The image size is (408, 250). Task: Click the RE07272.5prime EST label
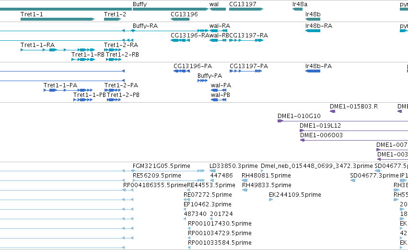[x=208, y=195]
